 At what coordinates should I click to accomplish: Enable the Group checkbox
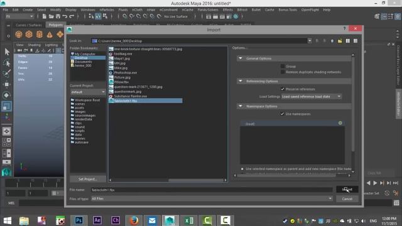click(x=283, y=67)
